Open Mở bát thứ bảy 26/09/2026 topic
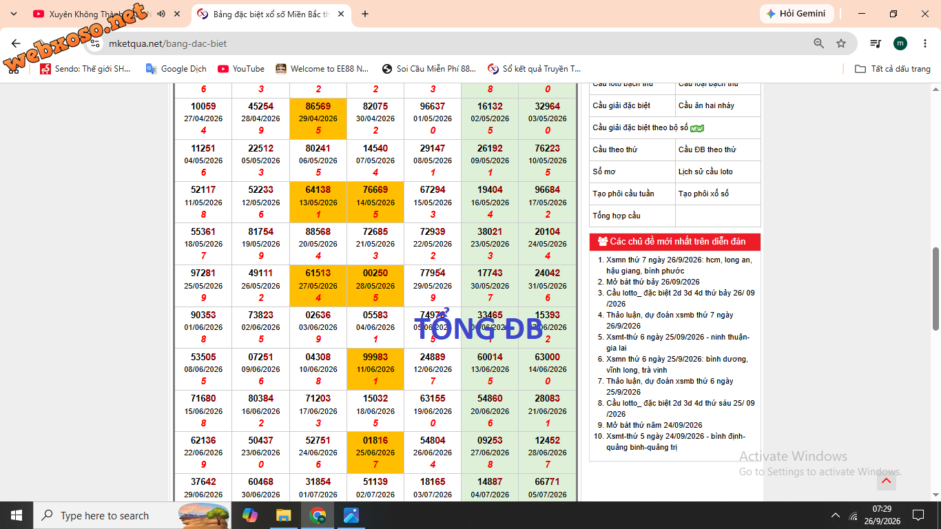 pyautogui.click(x=653, y=282)
